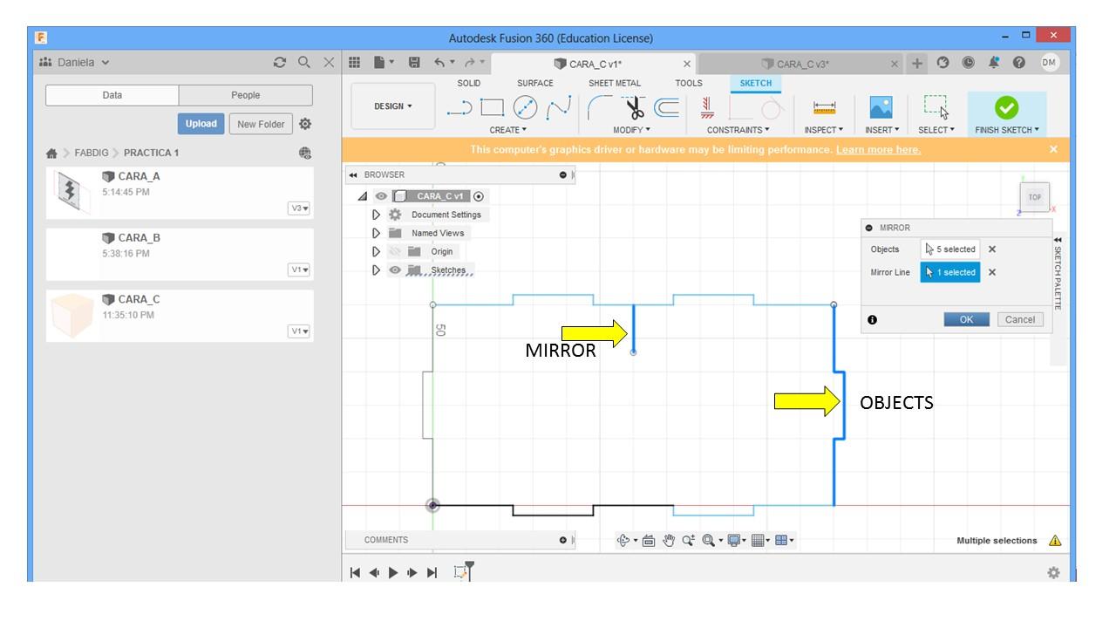Image resolution: width=1116 pixels, height=628 pixels.
Task: Clear the Mirror Line selection
Action: [x=992, y=272]
